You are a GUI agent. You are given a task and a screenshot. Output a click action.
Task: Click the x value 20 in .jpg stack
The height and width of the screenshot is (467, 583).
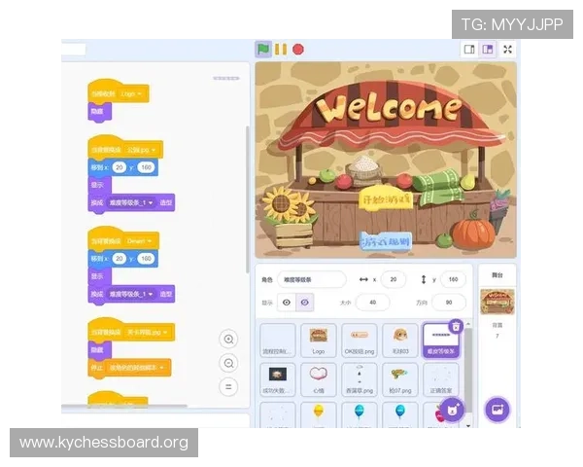point(119,167)
